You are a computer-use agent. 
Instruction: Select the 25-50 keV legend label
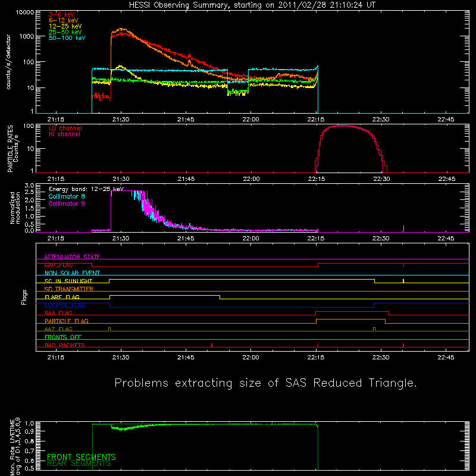point(65,32)
